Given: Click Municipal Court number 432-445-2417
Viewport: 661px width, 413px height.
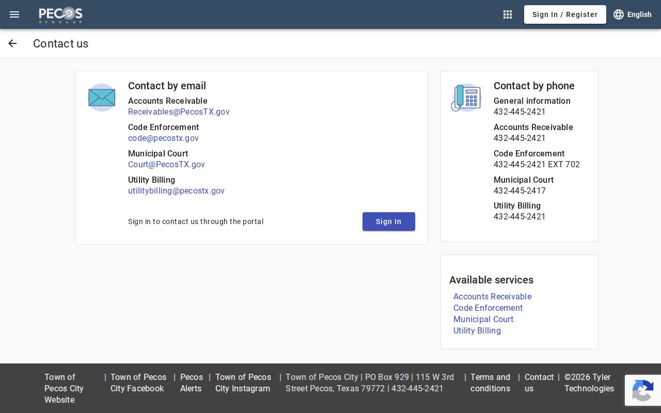Looking at the screenshot, I should [520, 190].
